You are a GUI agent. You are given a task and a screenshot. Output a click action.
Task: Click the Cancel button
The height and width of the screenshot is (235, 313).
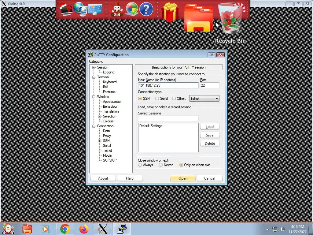pyautogui.click(x=210, y=178)
